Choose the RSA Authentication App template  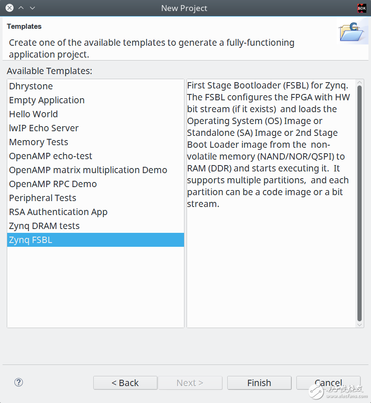tap(58, 212)
